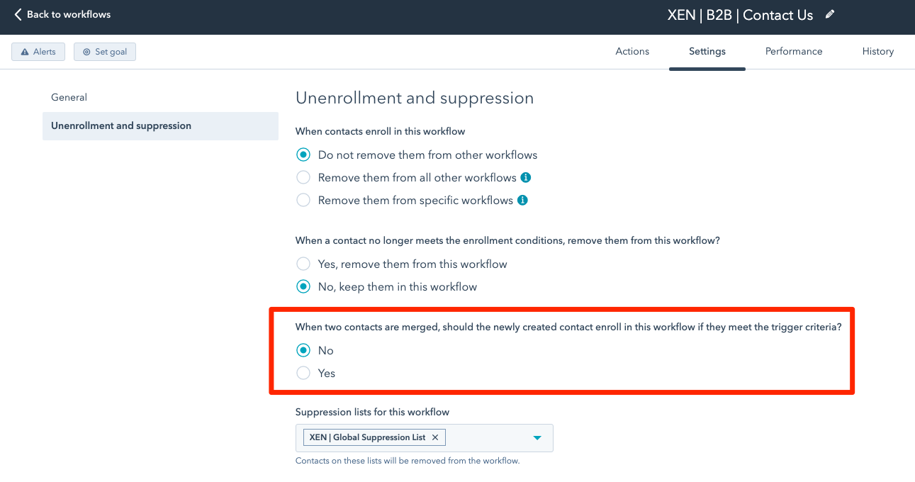Switch to the History tab
915x482 pixels.
pyautogui.click(x=877, y=51)
